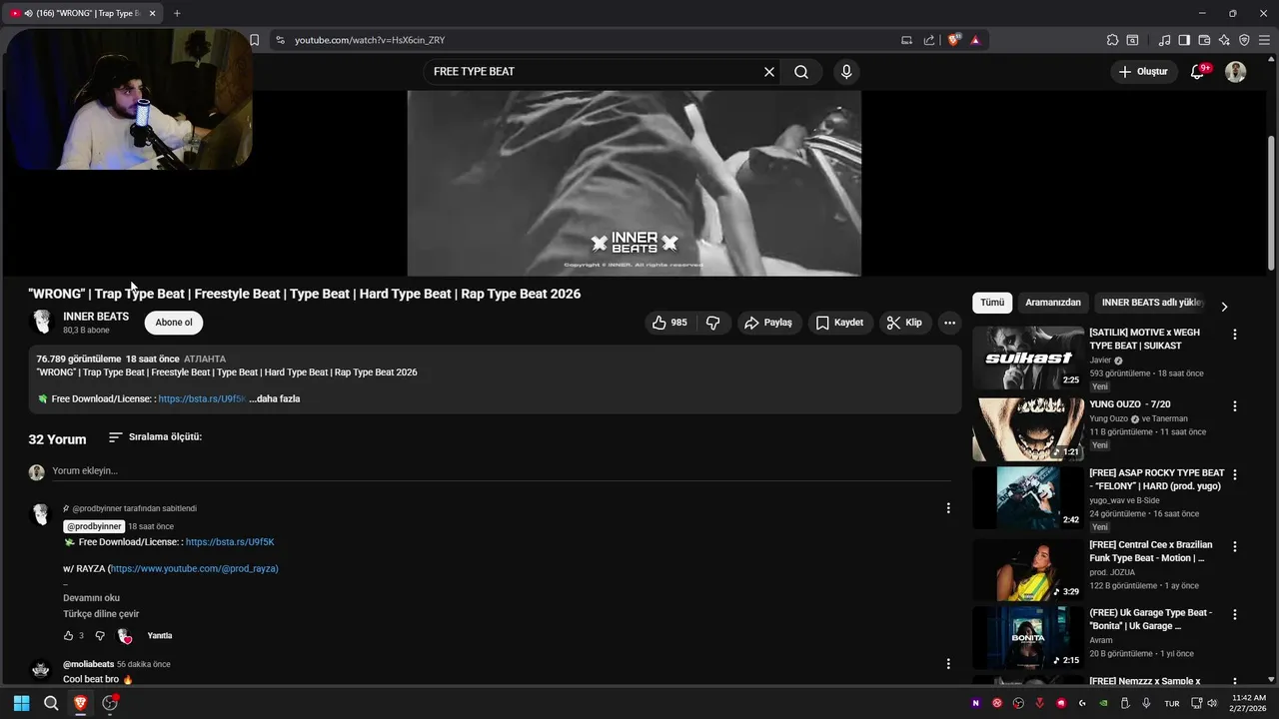
Task: Expand pinned comment via Devamını oku
Action: point(91,598)
